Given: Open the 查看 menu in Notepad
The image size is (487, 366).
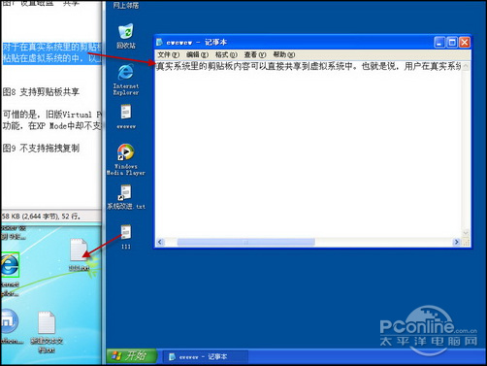Looking at the screenshot, I should pos(255,54).
